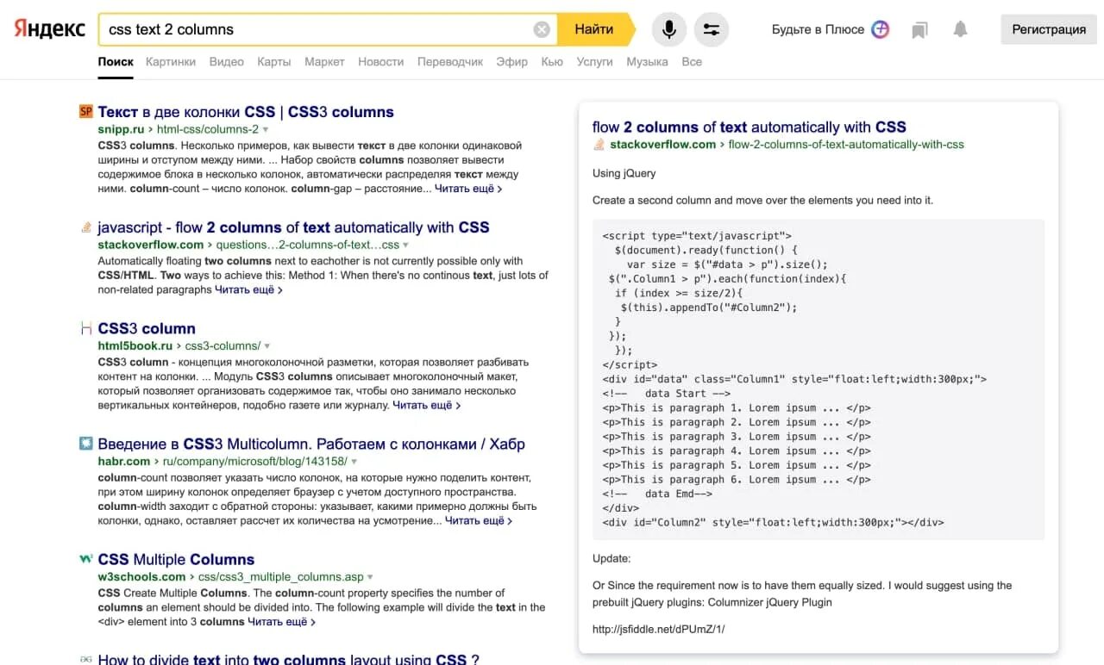Screen dimensions: 1104x665
Task: Start voice search with the microphone icon
Action: (x=668, y=29)
